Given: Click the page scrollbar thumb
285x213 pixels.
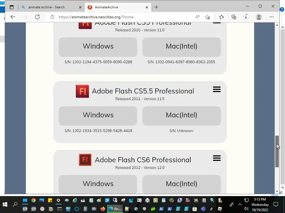Looking at the screenshot, I should point(277,151).
